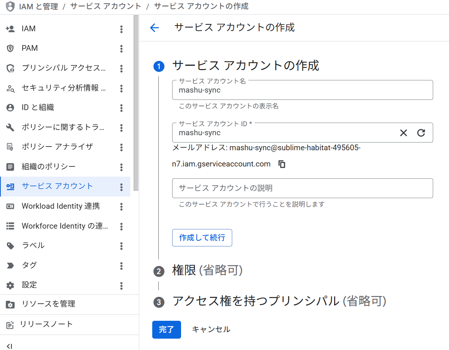Screen dimensions: 449x350
Task: Click the PAM shield icon
Action: [10, 48]
